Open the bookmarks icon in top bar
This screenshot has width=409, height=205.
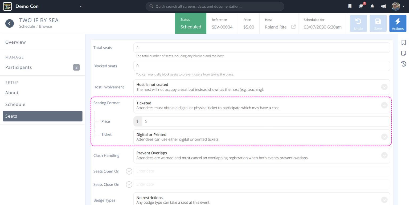pyautogui.click(x=350, y=6)
